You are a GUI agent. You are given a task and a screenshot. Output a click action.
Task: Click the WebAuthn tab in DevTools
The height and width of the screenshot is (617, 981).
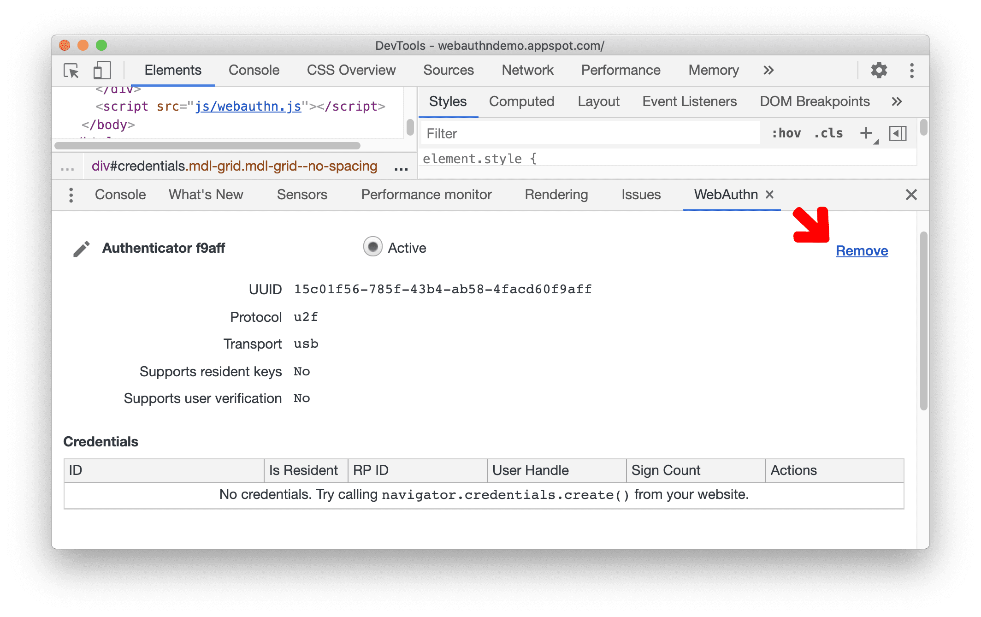[x=725, y=196]
